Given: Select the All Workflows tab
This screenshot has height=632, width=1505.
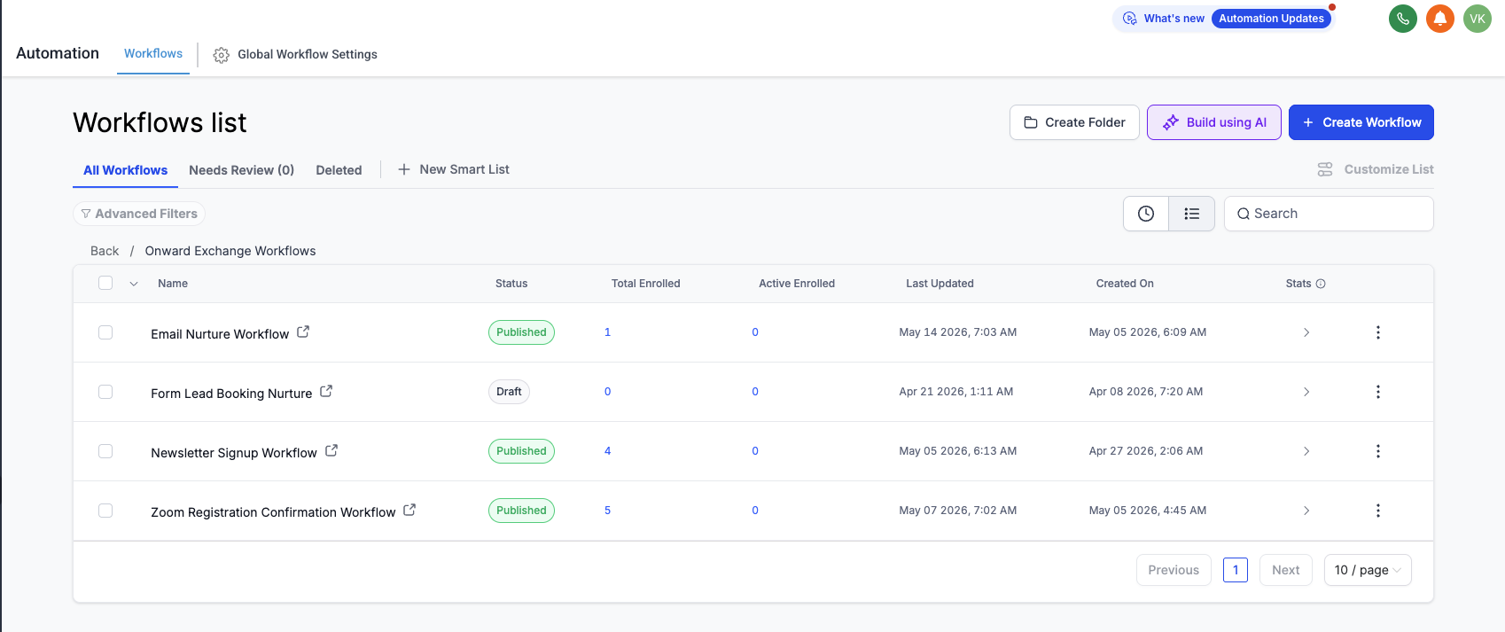Looking at the screenshot, I should coord(125,170).
